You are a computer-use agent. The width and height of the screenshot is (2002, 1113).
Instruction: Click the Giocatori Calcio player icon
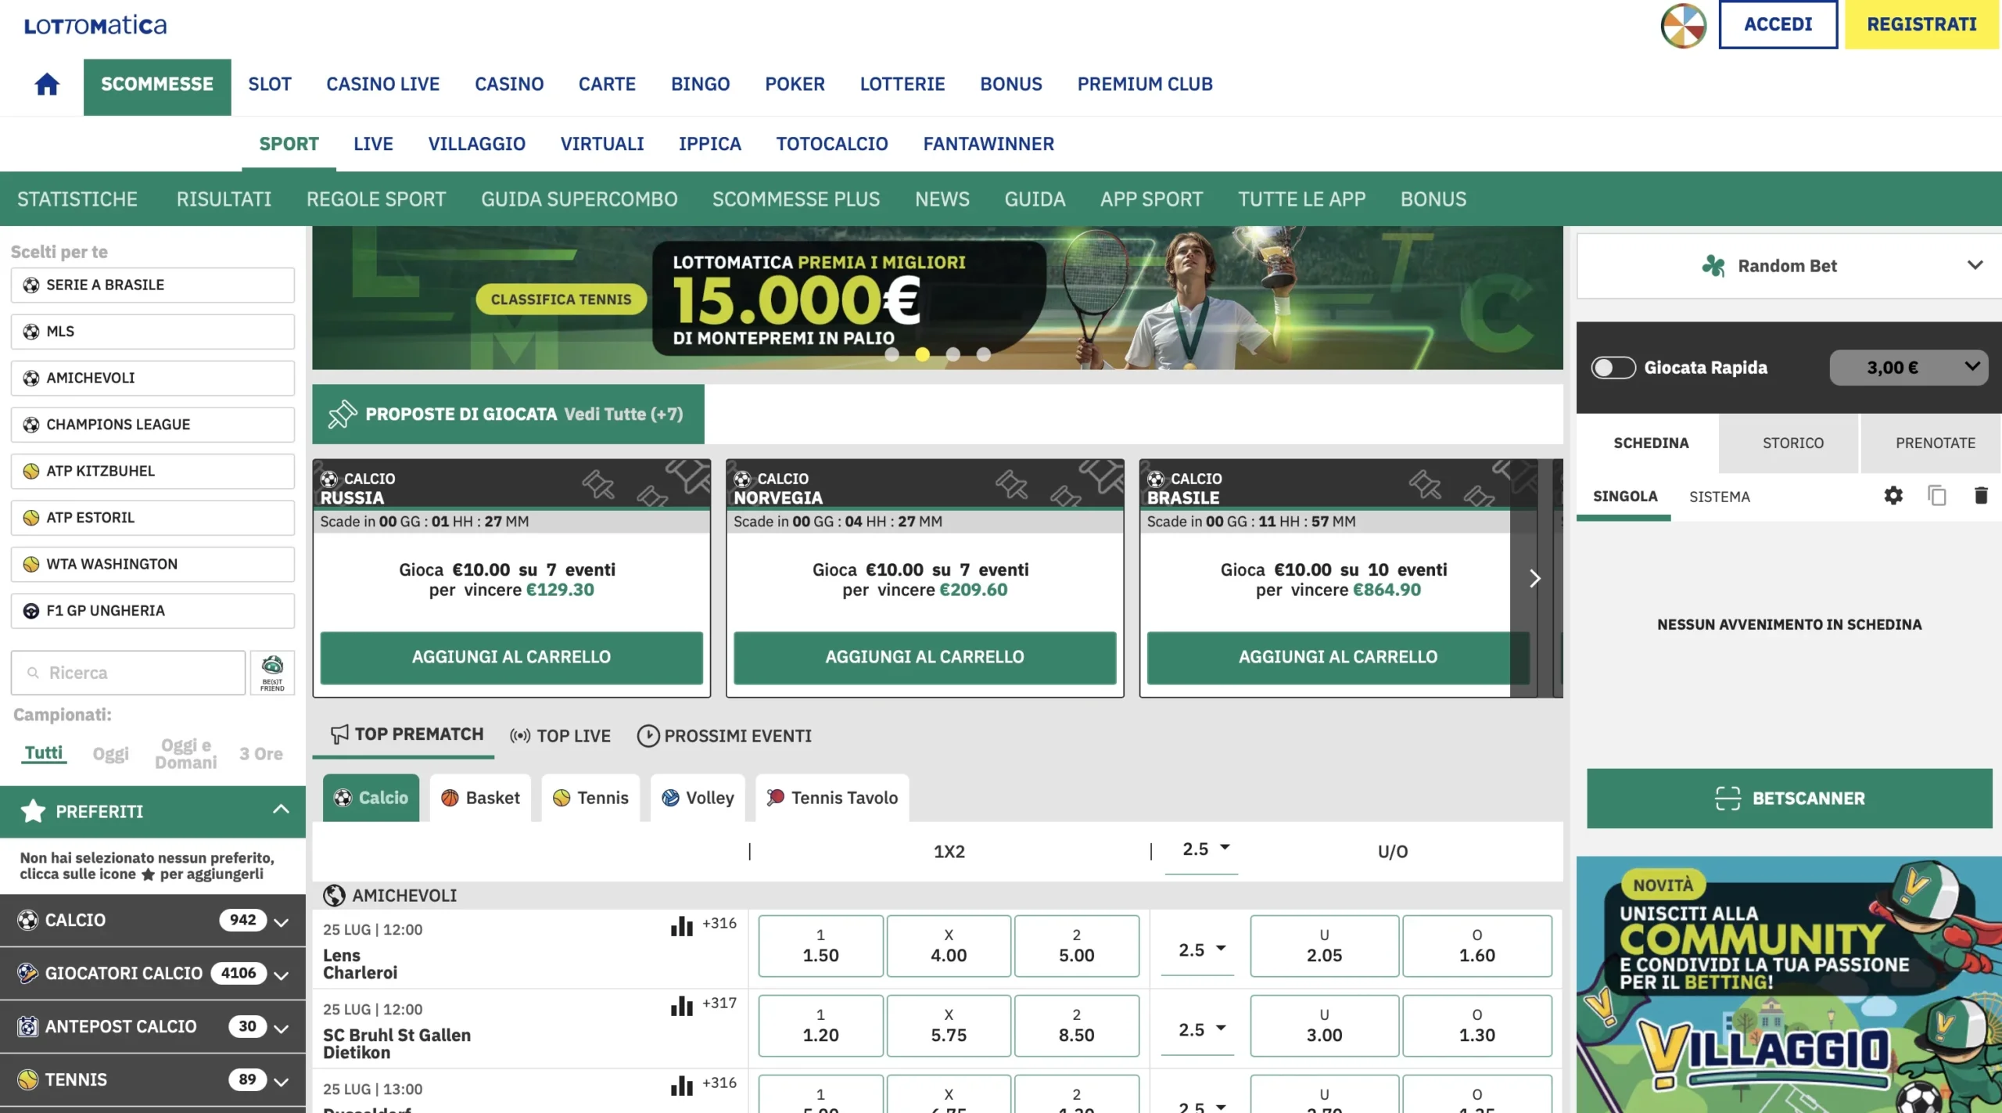pos(27,973)
